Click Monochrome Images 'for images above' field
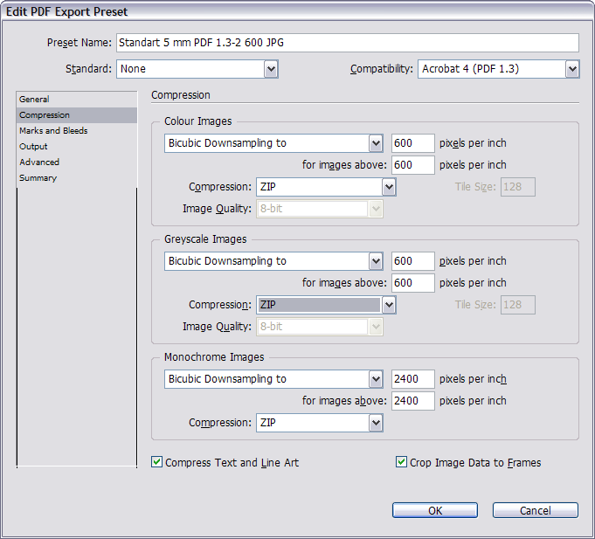 coord(413,401)
